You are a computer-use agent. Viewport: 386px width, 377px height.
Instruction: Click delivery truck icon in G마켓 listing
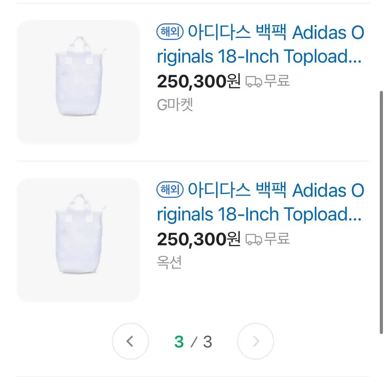[254, 82]
